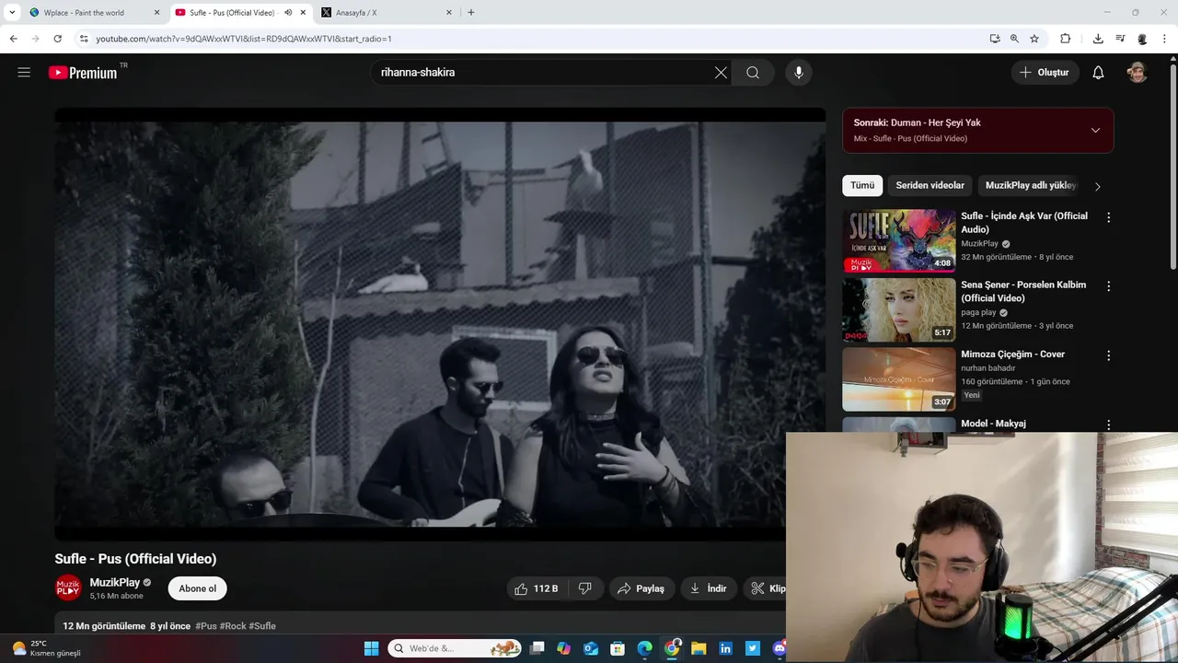Click the video player to pause playback
1178x663 pixels.
(x=440, y=324)
